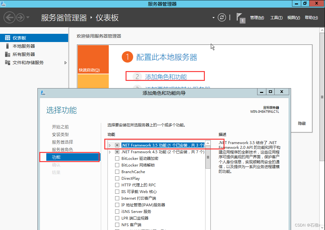Check iSNS Server 服务 checkbox
Image resolution: width=325 pixels, height=230 pixels.
tap(117, 211)
